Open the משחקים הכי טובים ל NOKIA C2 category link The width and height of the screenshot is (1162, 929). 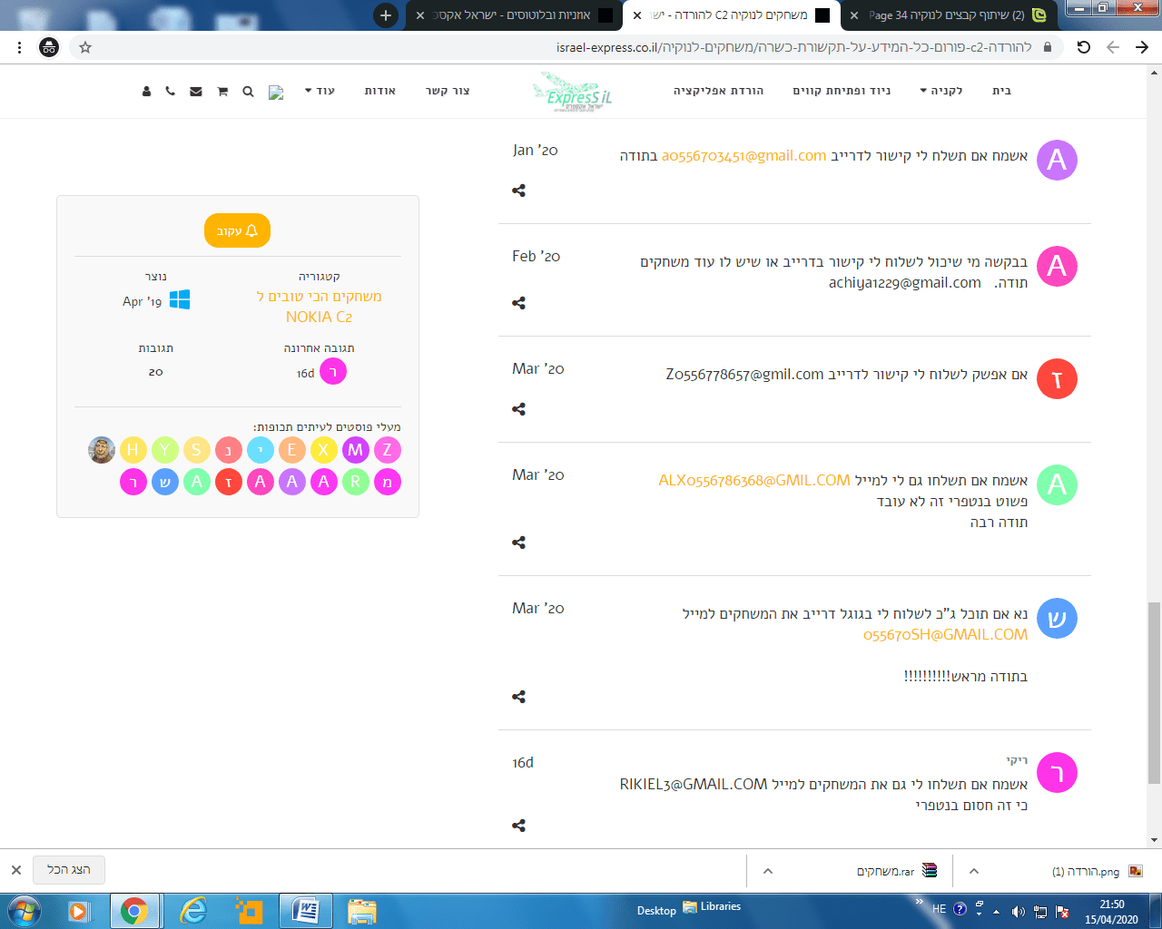point(319,307)
